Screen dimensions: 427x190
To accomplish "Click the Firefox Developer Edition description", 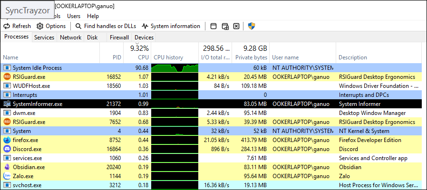I will click(x=370, y=140).
